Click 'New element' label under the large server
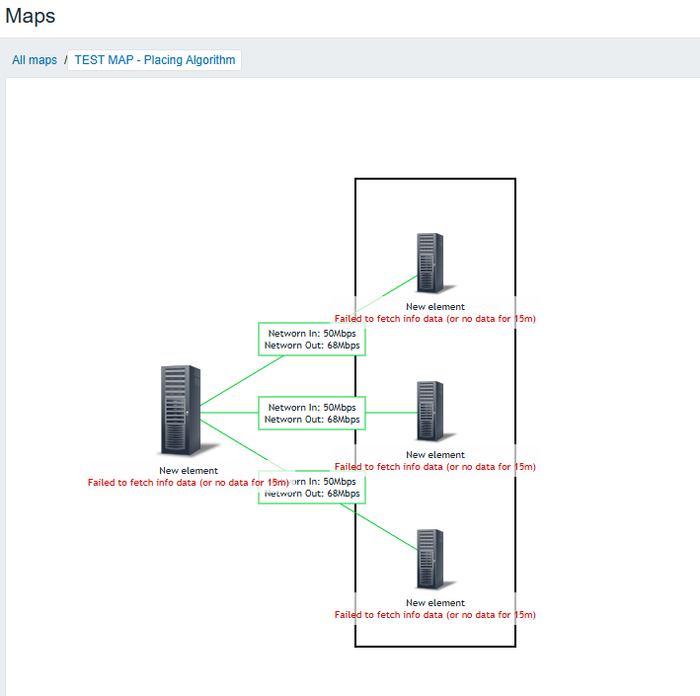700x696 pixels. coord(189,471)
